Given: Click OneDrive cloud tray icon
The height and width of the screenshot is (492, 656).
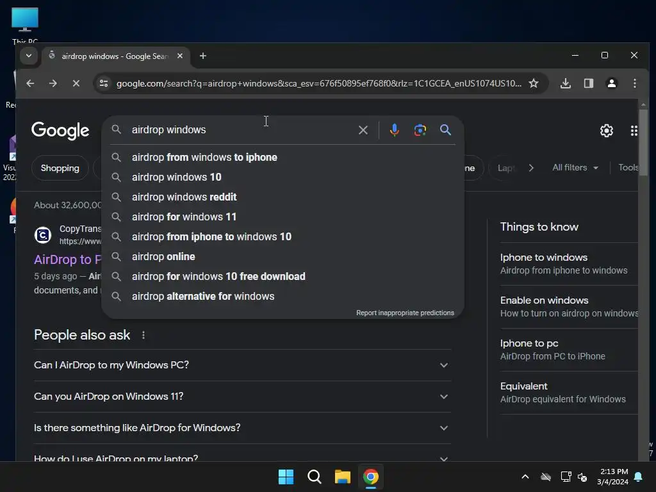Looking at the screenshot, I should point(546,477).
